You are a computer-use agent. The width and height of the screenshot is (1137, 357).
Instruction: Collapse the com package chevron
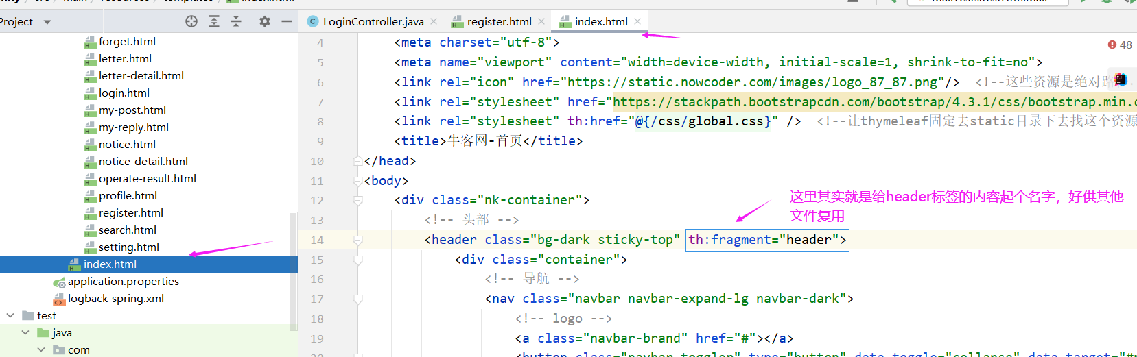coord(41,349)
